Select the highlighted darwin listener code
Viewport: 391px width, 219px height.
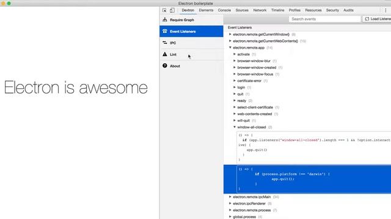pos(307,179)
